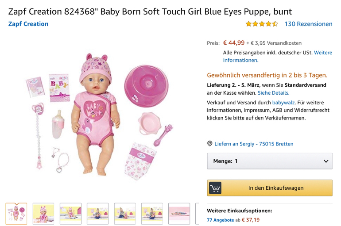Click the Weitere Informationen link
341x226 pixels.
click(277, 56)
